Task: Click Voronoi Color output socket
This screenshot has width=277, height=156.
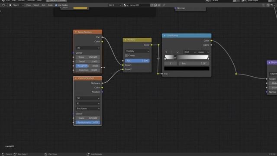Action: tap(102, 88)
